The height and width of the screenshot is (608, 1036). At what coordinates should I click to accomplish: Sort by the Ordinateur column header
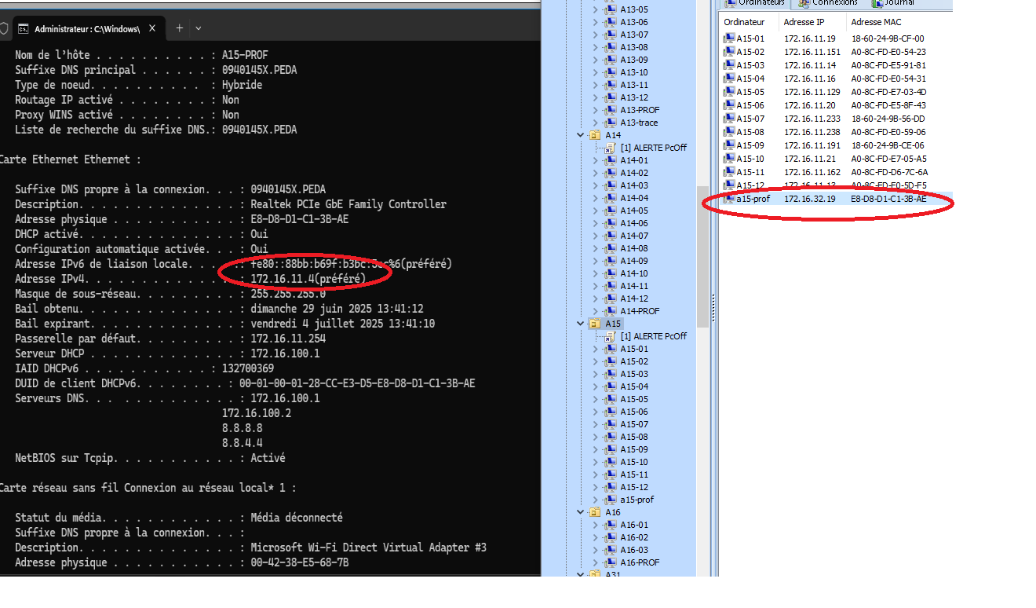750,22
